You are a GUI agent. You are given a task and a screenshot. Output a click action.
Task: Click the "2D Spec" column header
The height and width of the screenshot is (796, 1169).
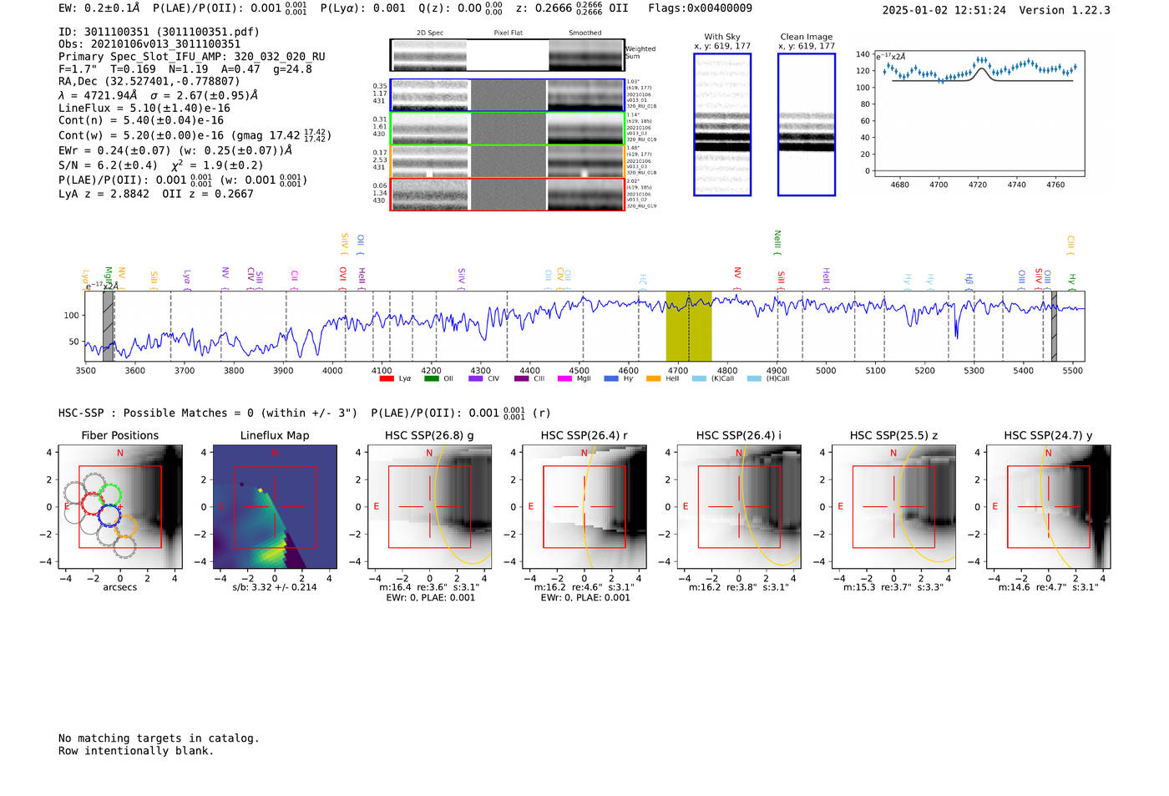(430, 33)
